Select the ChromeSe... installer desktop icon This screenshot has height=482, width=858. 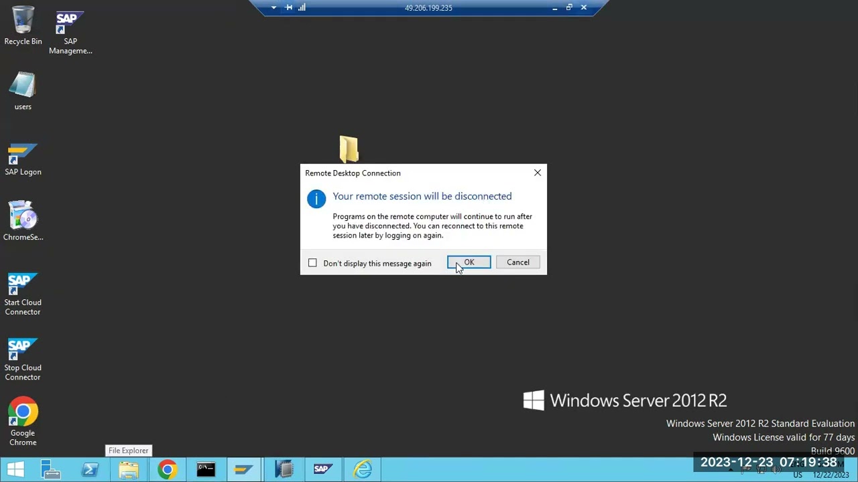coord(23,221)
